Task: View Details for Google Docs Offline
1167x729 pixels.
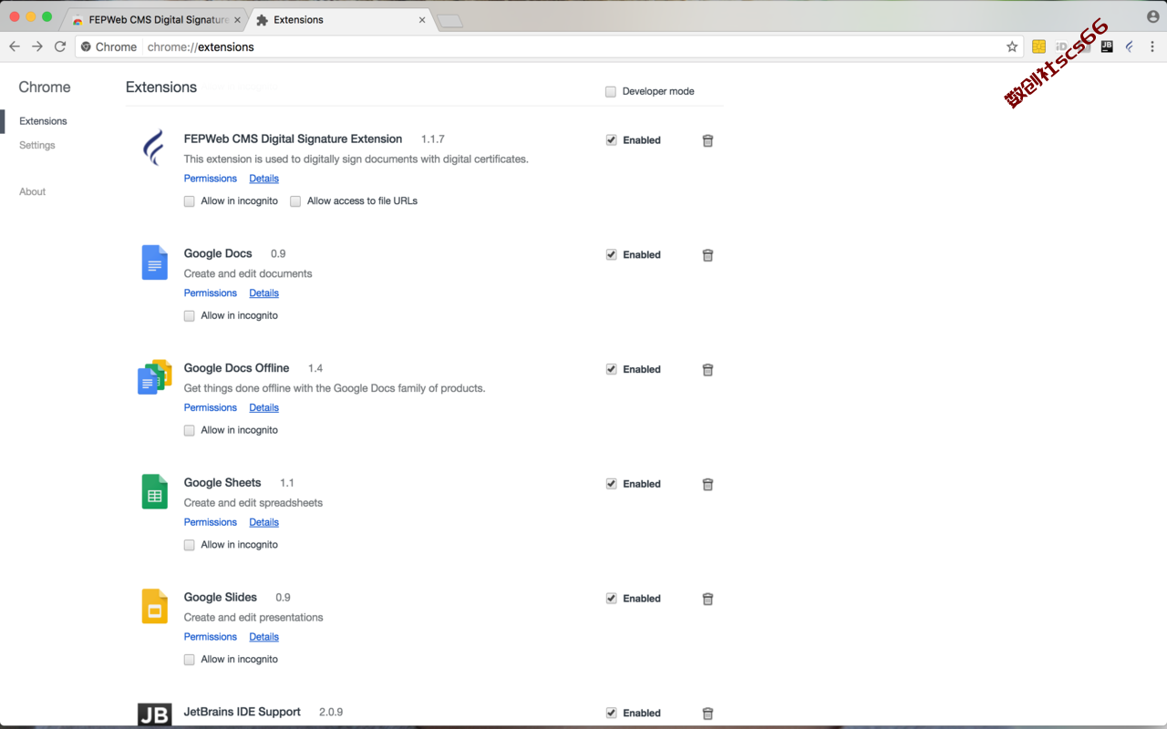Action: tap(264, 408)
